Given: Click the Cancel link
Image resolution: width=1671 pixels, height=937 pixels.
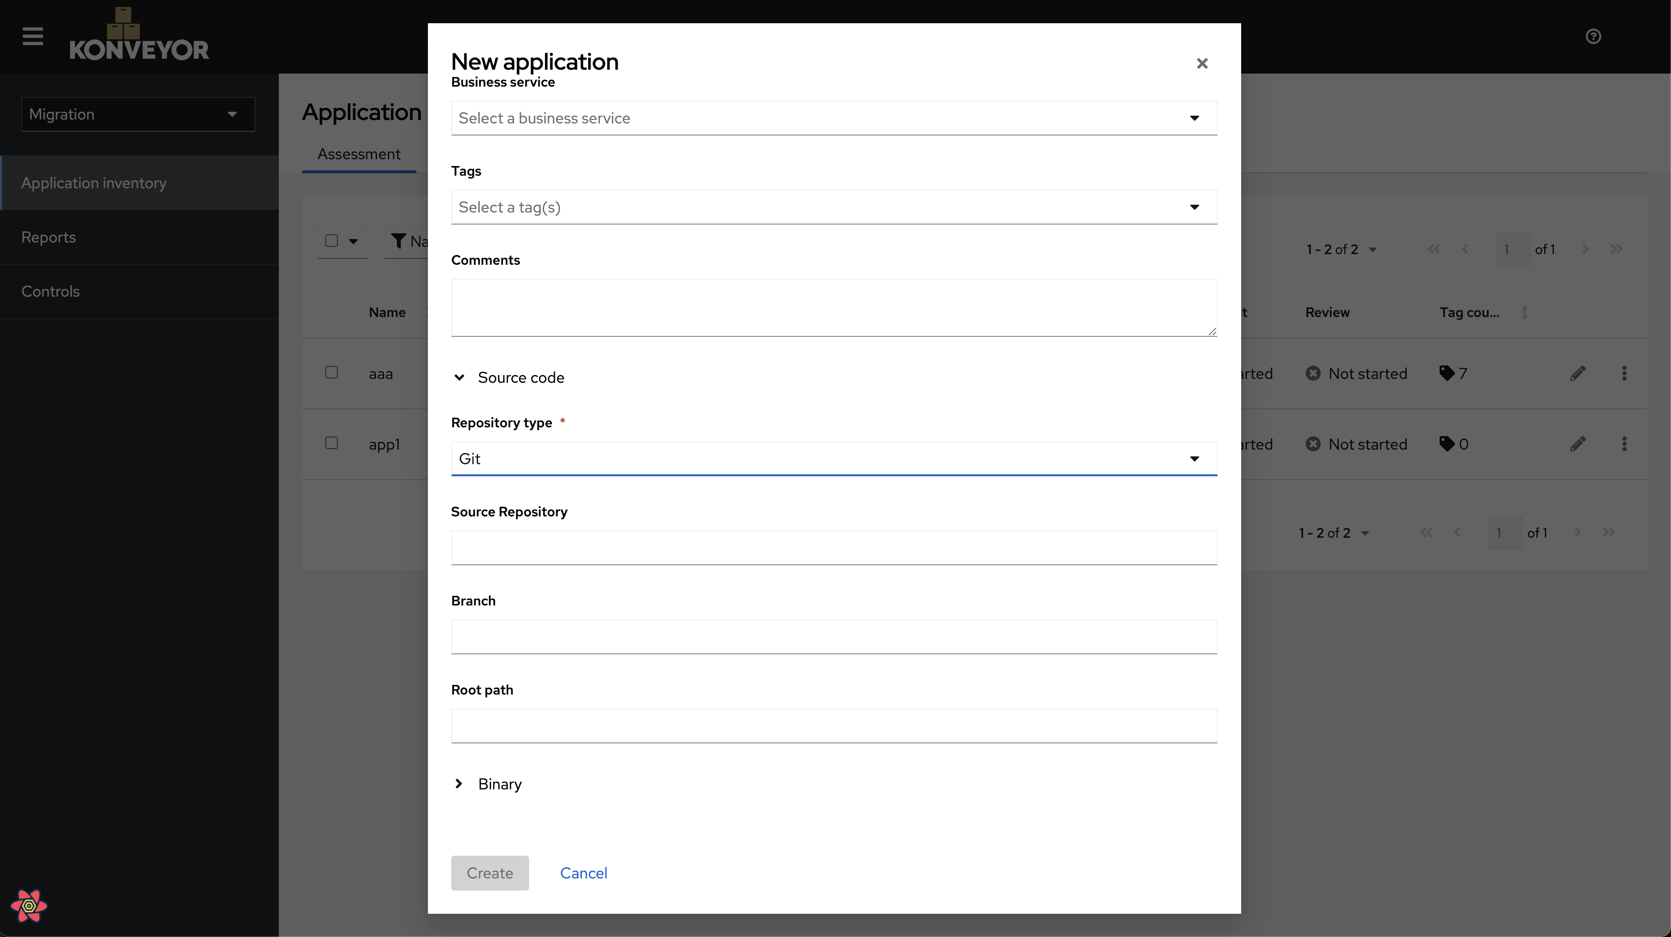Looking at the screenshot, I should click(583, 873).
